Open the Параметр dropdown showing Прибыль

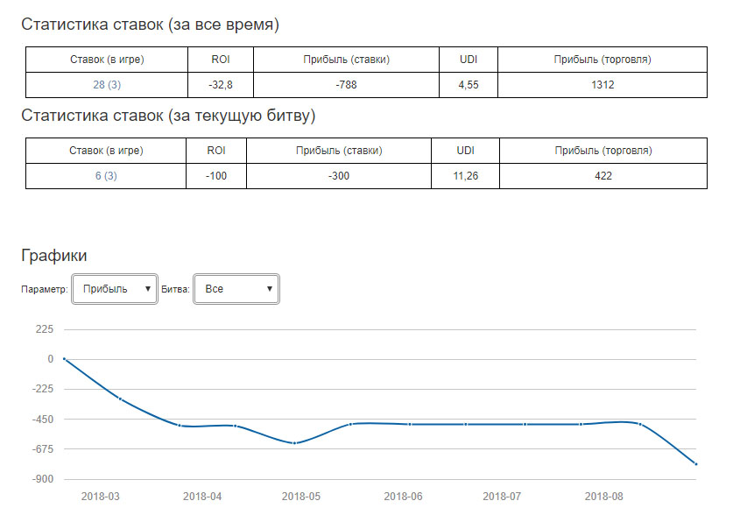point(114,289)
